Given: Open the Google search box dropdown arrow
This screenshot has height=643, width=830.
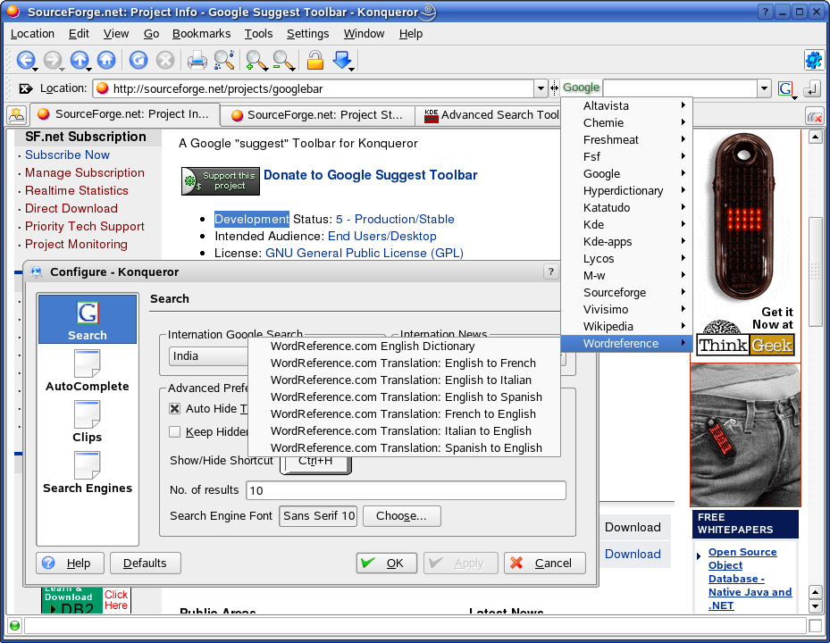Looking at the screenshot, I should tap(764, 88).
